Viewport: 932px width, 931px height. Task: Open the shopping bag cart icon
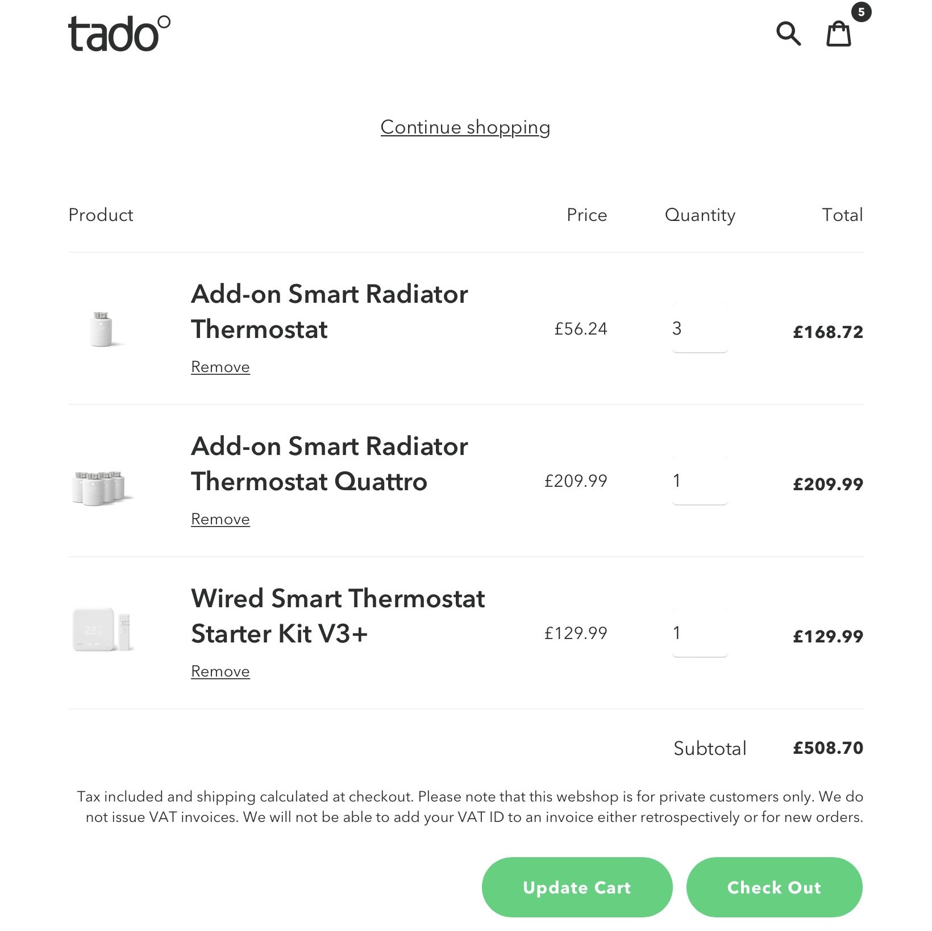(x=838, y=34)
